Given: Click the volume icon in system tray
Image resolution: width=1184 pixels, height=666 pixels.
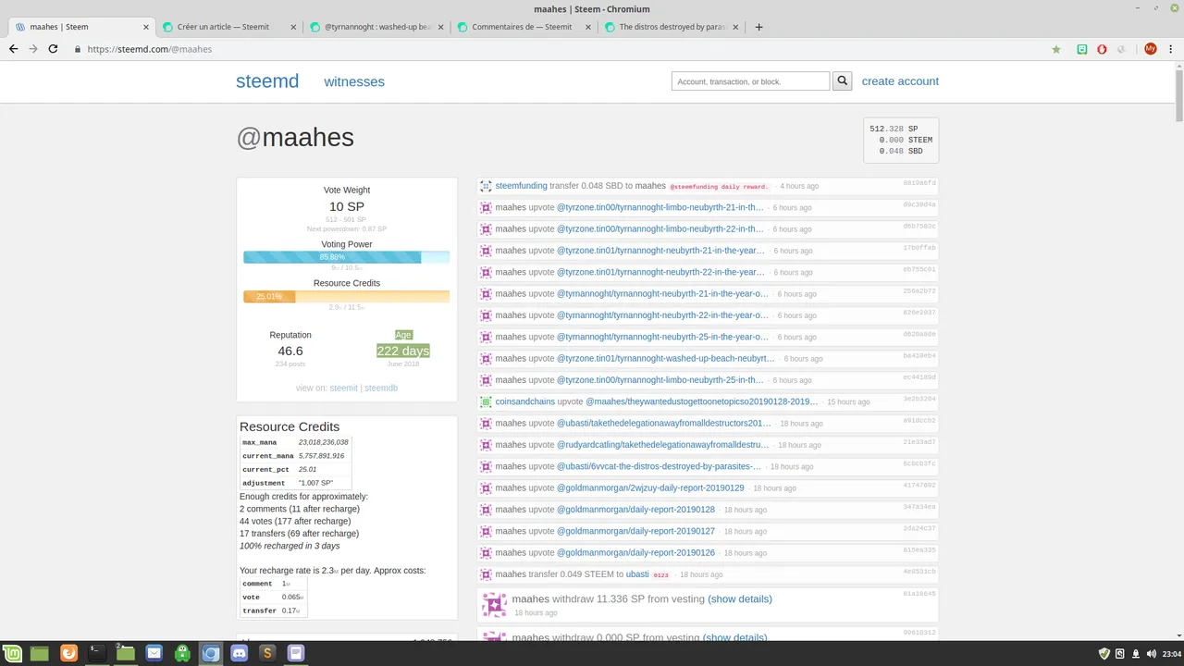Looking at the screenshot, I should pos(1152,653).
